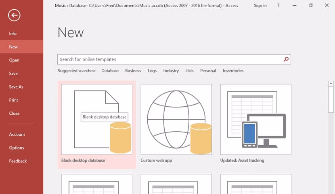This screenshot has height=194, width=335.
Task: Select the Blank desktop database thumbnail
Action: click(97, 119)
